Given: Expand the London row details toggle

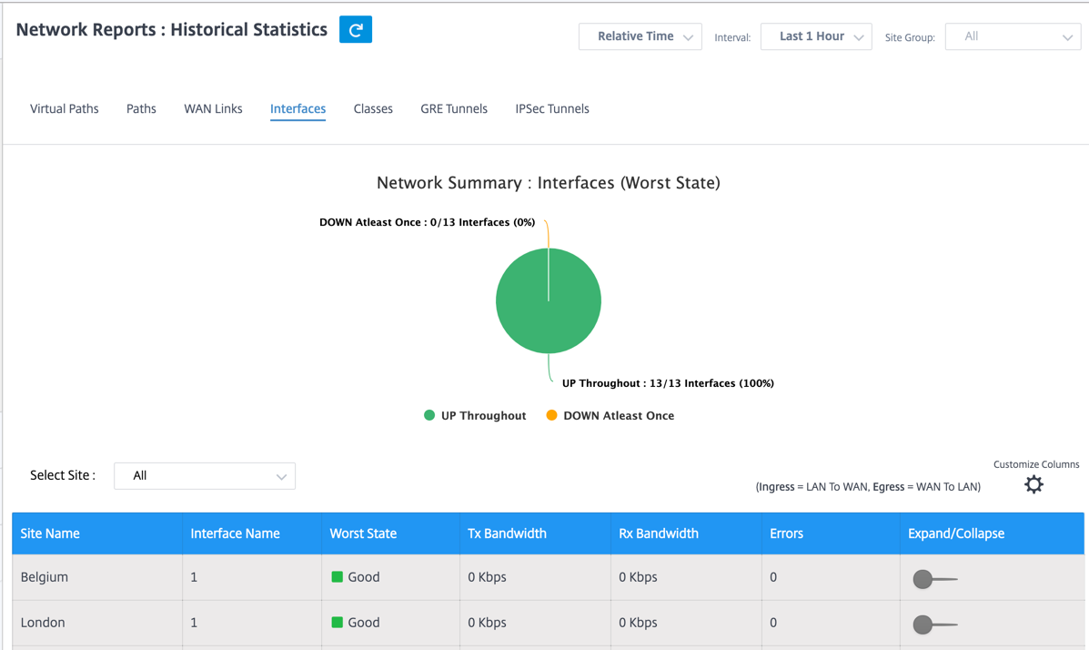Looking at the screenshot, I should coord(934,625).
